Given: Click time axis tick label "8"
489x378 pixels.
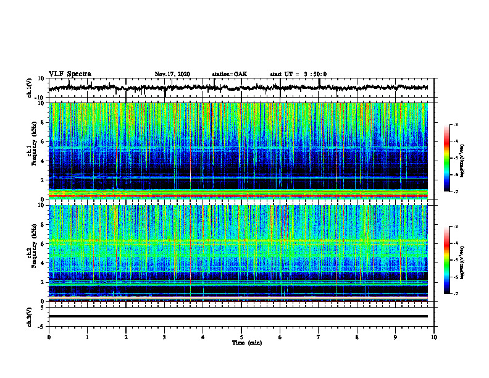Looking at the screenshot, I should (x=357, y=337).
